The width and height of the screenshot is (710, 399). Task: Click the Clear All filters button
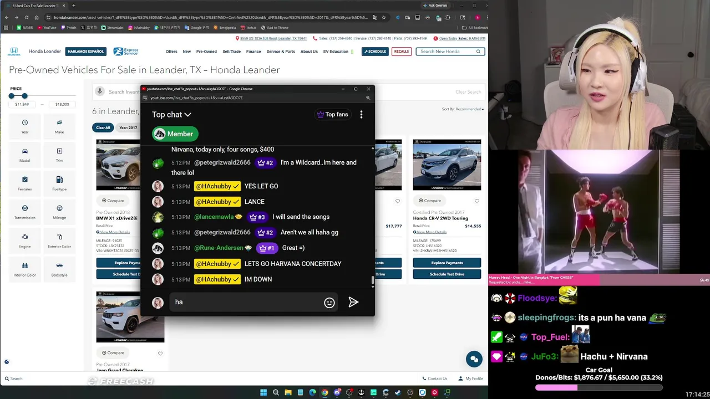click(103, 127)
